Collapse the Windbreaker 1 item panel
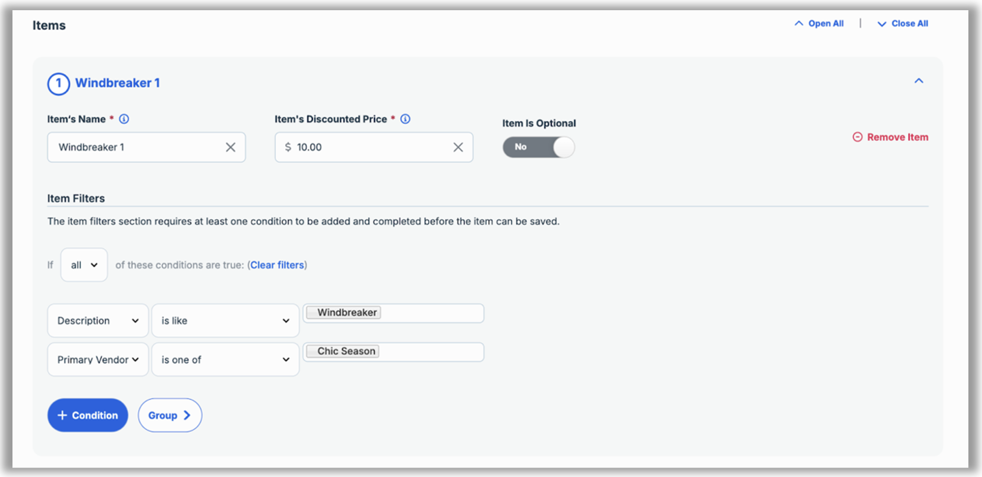The image size is (982, 477). pyautogui.click(x=918, y=81)
